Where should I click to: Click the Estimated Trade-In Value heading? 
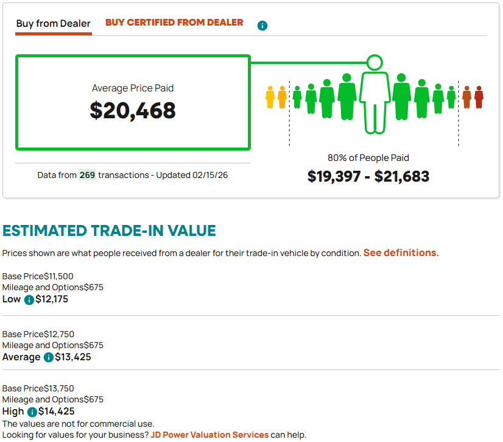[x=109, y=230]
